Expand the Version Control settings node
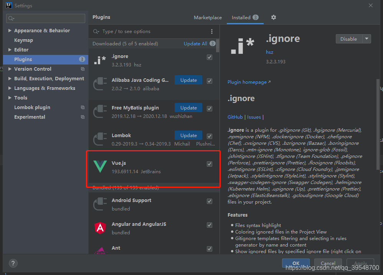 click(10, 69)
